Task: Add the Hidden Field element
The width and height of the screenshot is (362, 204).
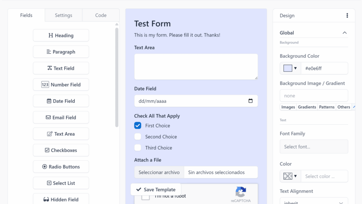Action: (61, 199)
